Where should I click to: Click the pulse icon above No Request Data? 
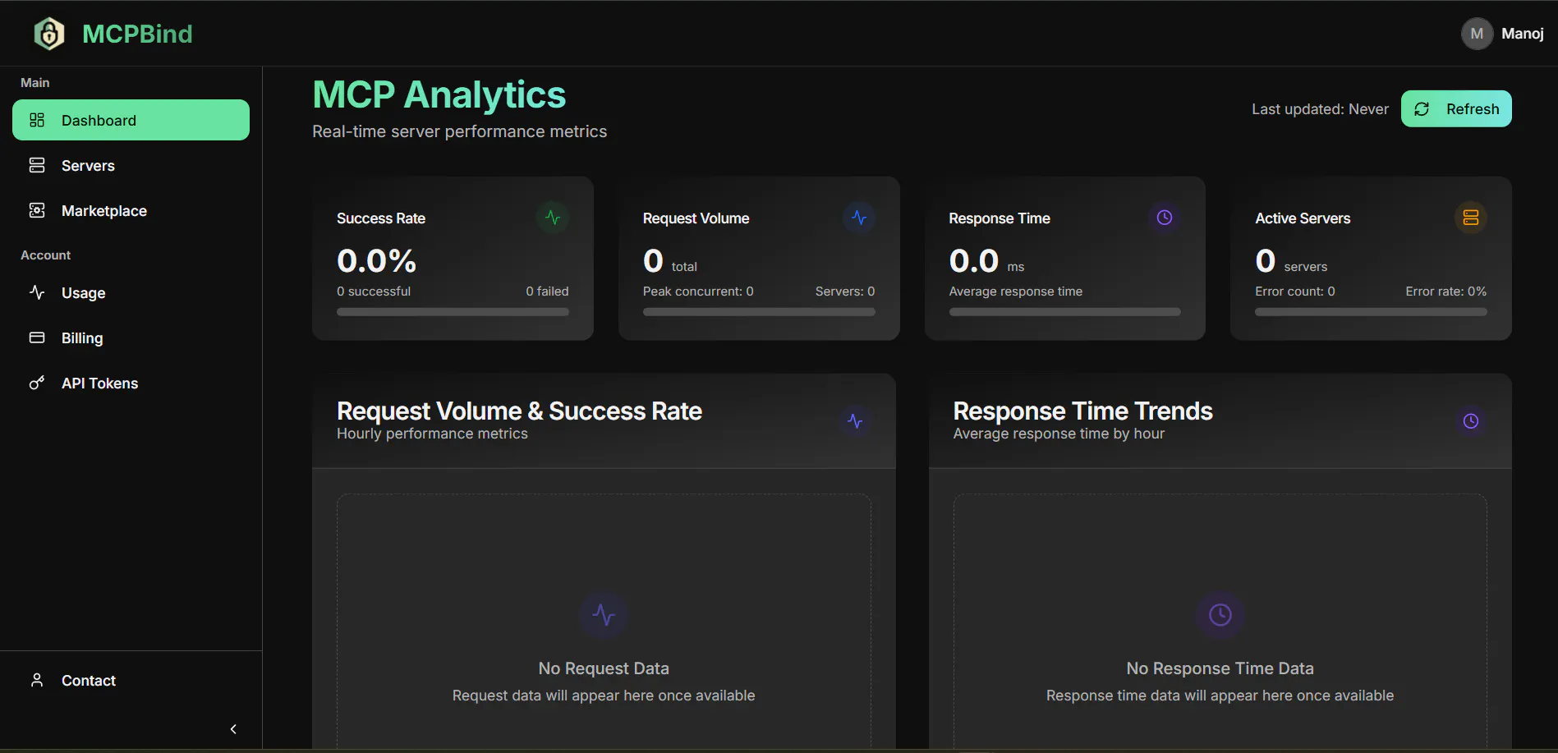pyautogui.click(x=604, y=615)
